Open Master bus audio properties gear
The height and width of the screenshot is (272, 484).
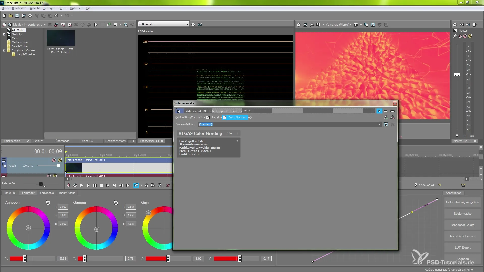455,25
